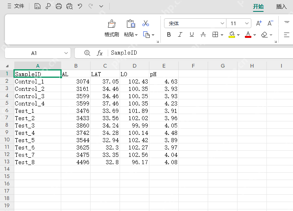Toggle Italic formatting
293x211 pixels.
180,35
